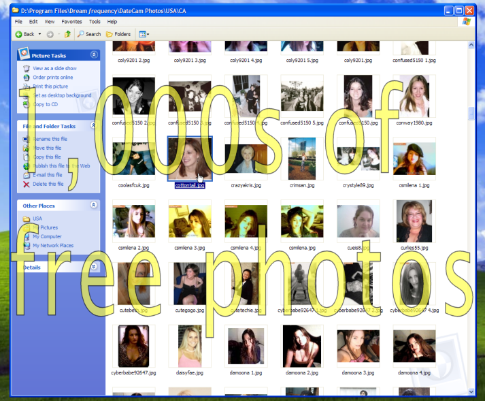
Task: Collapse the File and Folder Tasks panel
Action: coord(93,125)
